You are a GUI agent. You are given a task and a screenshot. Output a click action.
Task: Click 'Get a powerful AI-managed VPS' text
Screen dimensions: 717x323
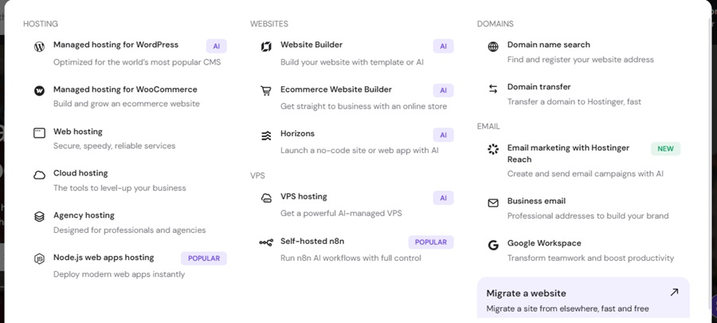[x=341, y=213]
